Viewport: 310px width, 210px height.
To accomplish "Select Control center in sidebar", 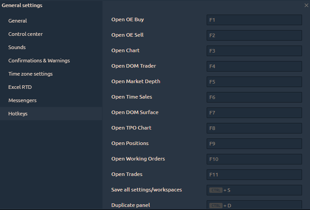I will (x=25, y=34).
